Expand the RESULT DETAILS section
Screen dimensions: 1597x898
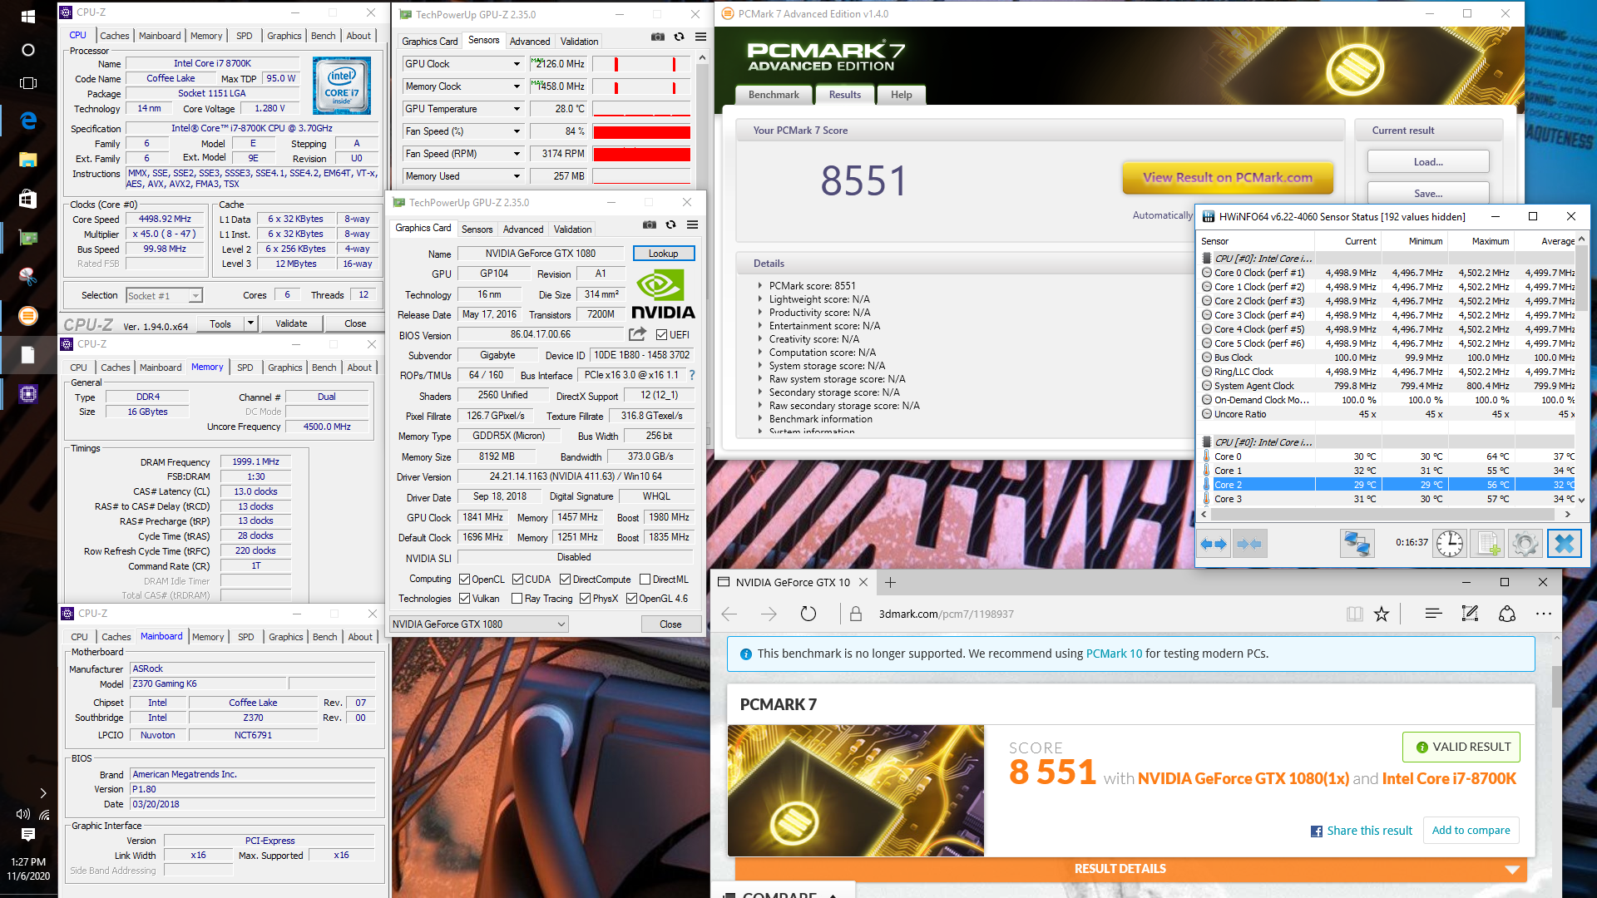point(1131,869)
